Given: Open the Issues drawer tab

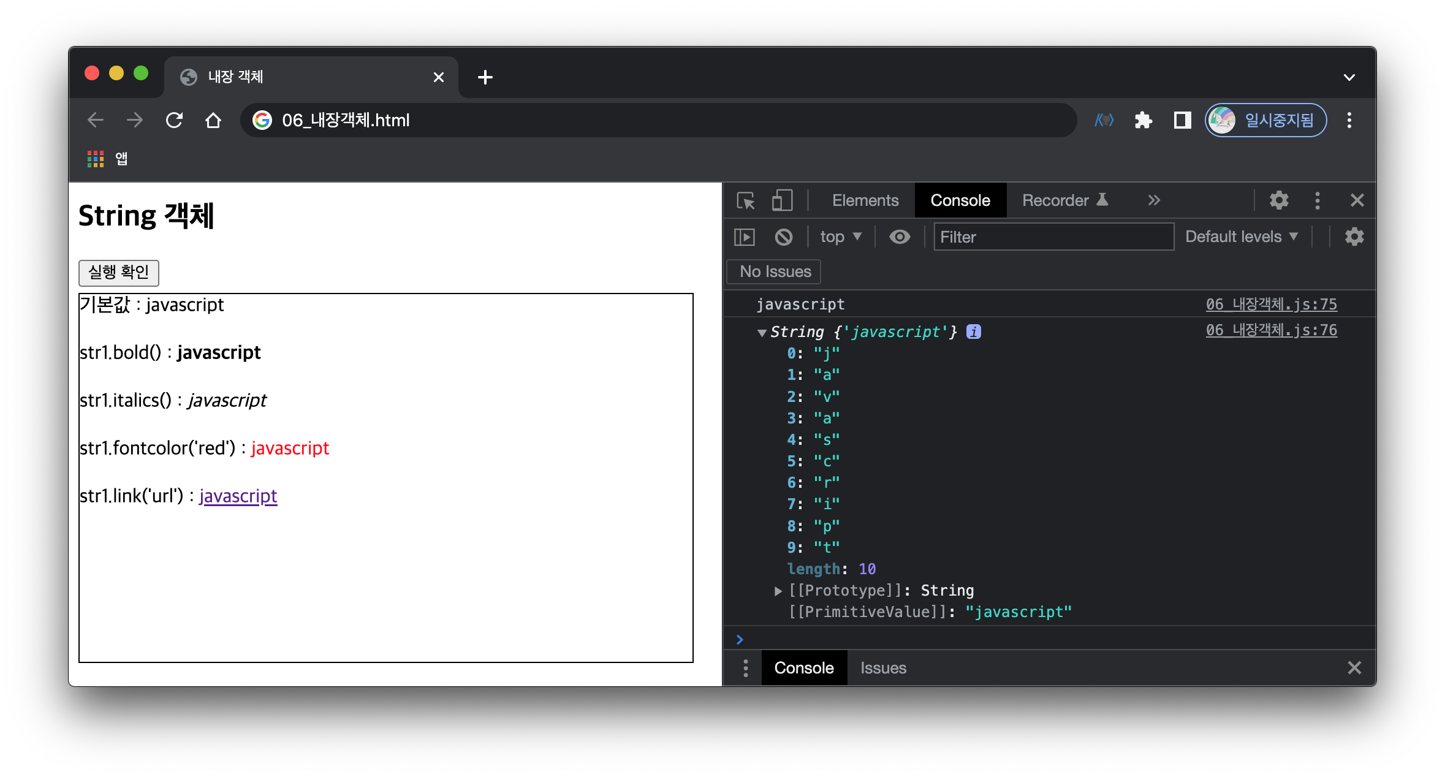Looking at the screenshot, I should [882, 668].
